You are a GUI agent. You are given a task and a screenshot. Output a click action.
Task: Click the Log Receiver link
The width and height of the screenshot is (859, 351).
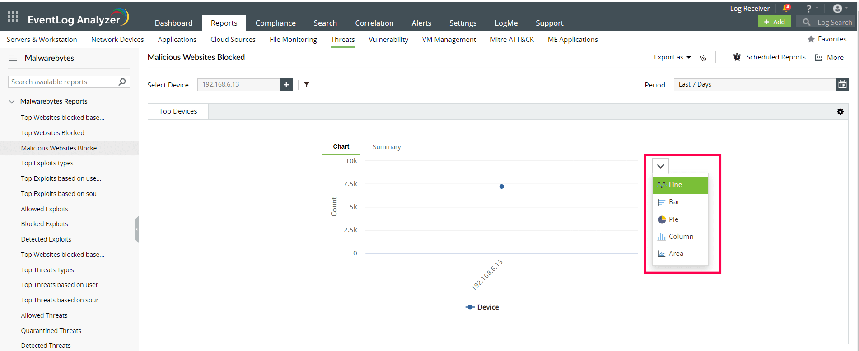click(750, 9)
